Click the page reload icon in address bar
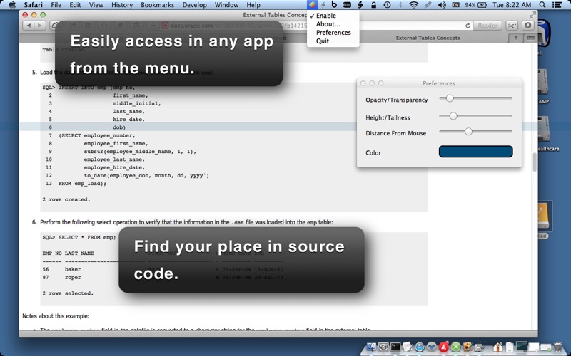 (468, 26)
